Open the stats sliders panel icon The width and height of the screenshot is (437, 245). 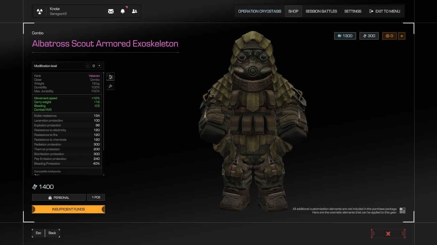pos(110,77)
